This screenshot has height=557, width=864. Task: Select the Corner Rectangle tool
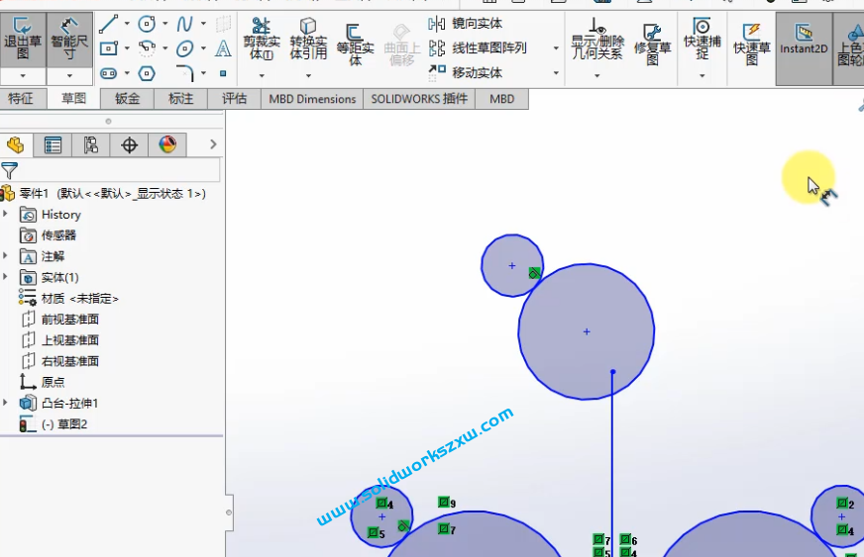(x=109, y=48)
